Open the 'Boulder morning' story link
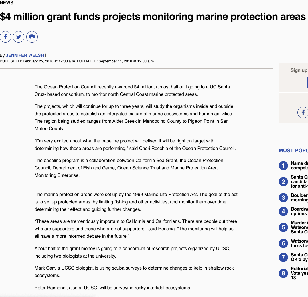The image size is (308, 297). pos(299,197)
